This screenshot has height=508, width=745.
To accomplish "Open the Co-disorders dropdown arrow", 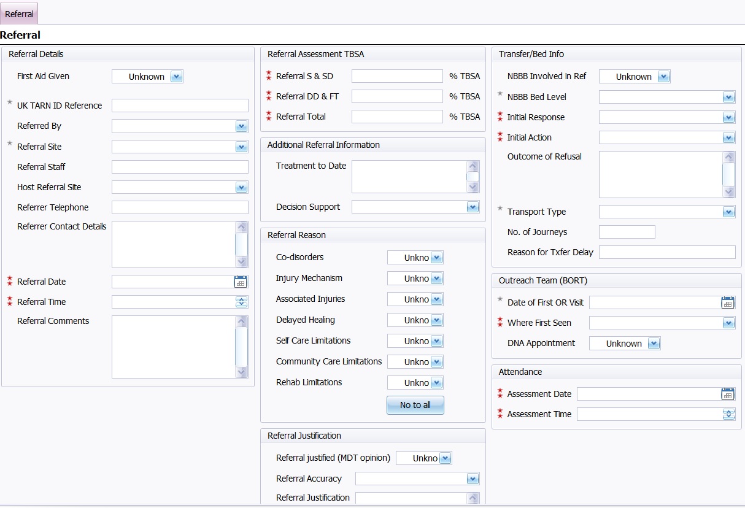I will [436, 258].
